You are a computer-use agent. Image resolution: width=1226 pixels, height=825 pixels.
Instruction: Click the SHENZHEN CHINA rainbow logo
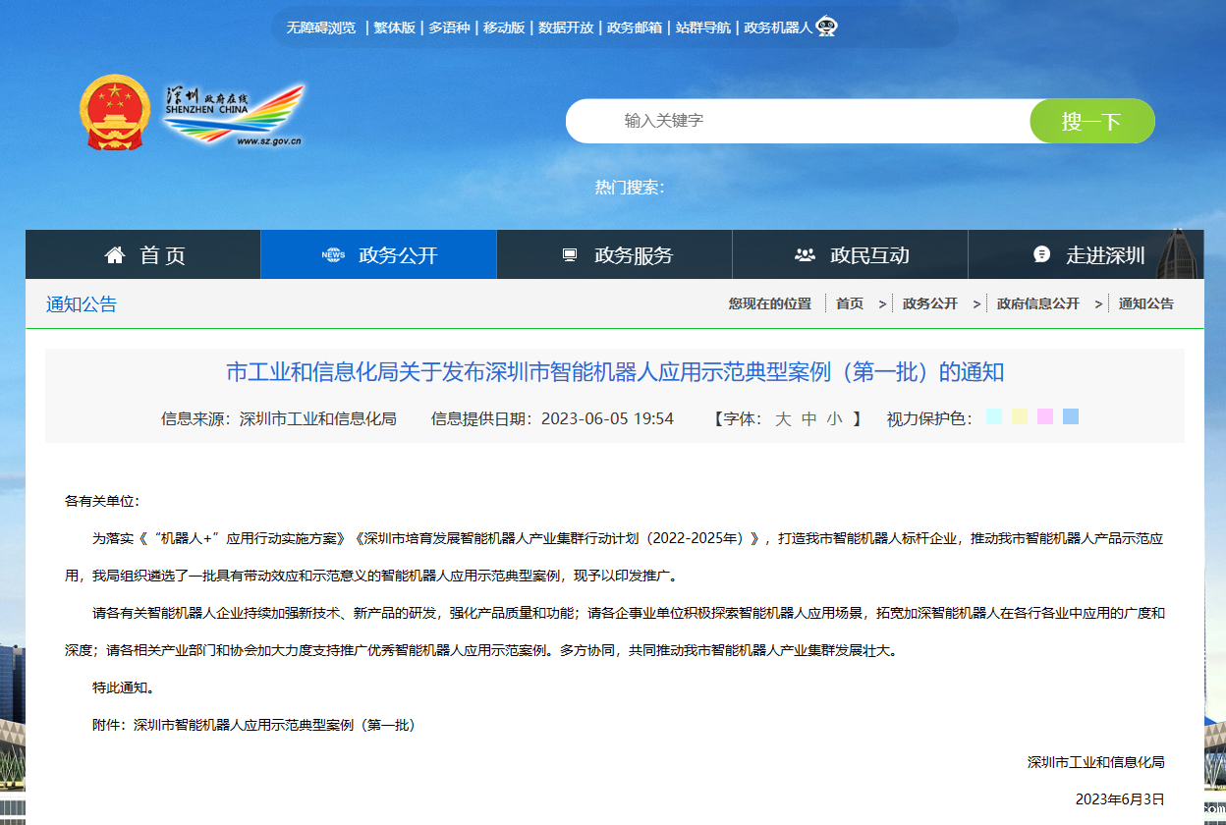point(231,111)
